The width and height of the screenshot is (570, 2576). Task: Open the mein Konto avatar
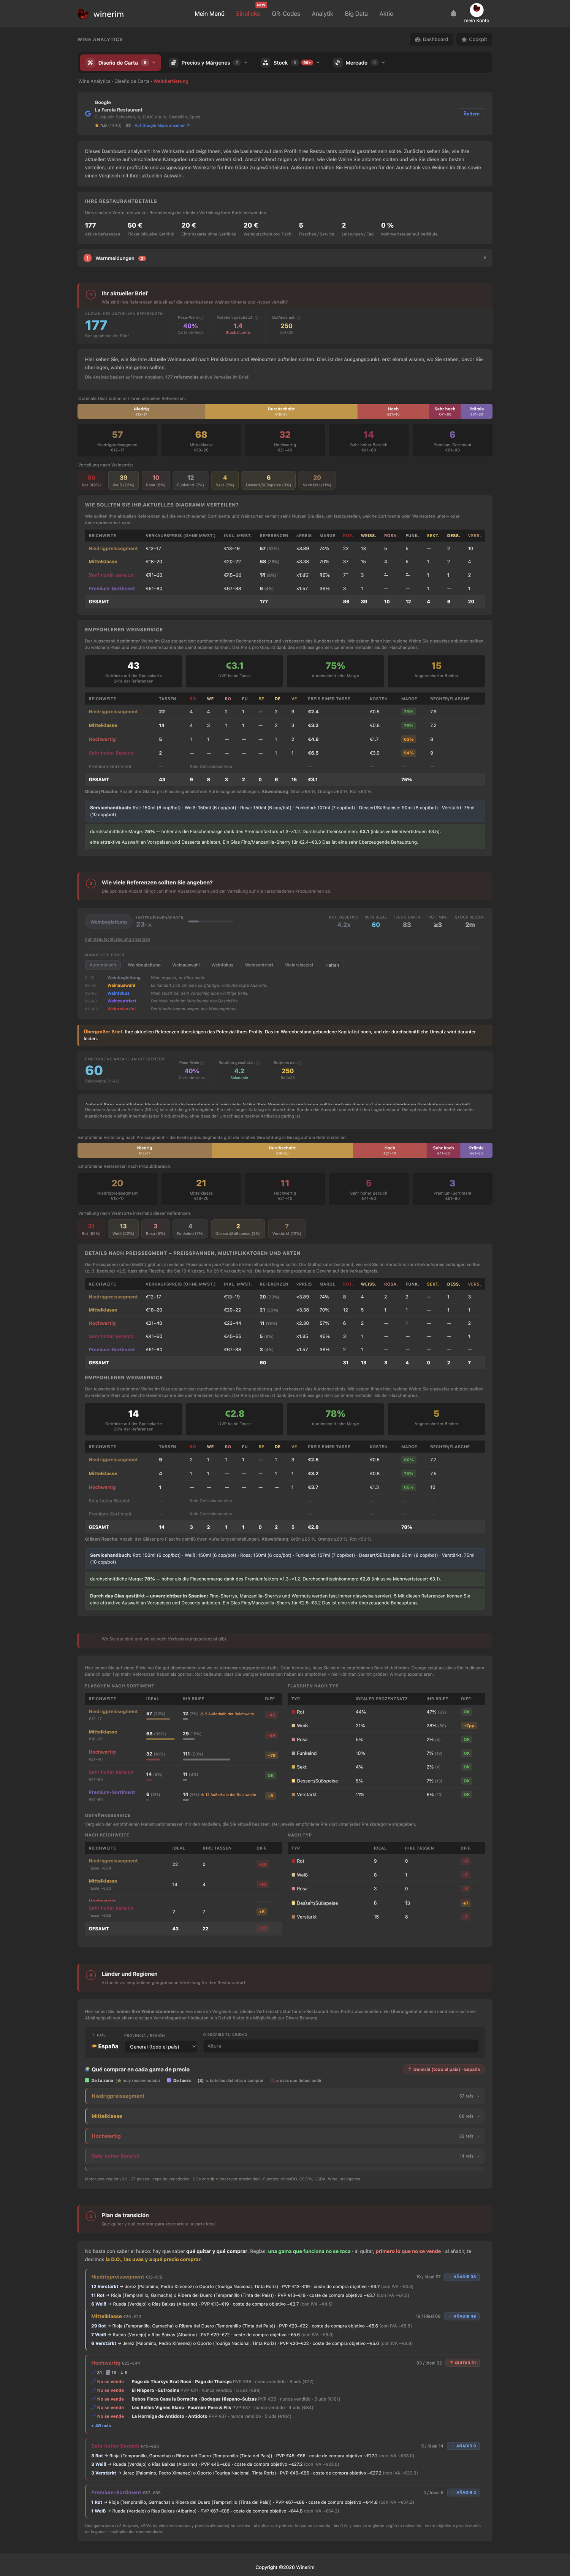point(476,10)
